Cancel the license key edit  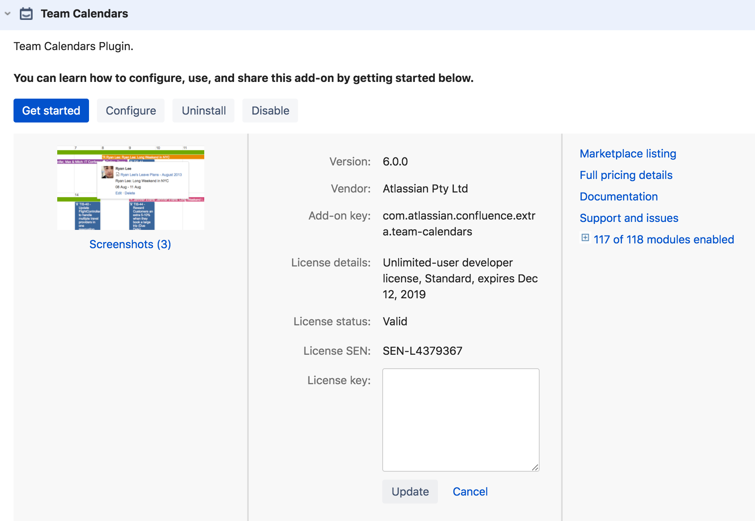(470, 492)
